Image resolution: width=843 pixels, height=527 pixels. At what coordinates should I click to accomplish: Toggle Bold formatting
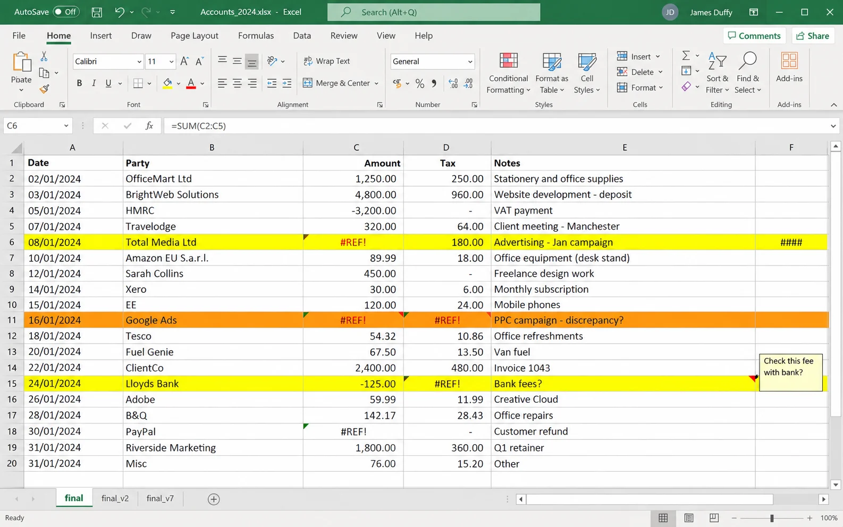79,83
